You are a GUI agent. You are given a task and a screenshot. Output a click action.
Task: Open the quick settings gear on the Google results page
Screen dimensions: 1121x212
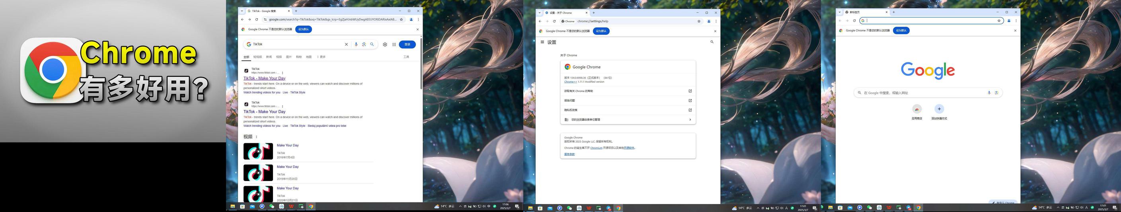tap(385, 45)
